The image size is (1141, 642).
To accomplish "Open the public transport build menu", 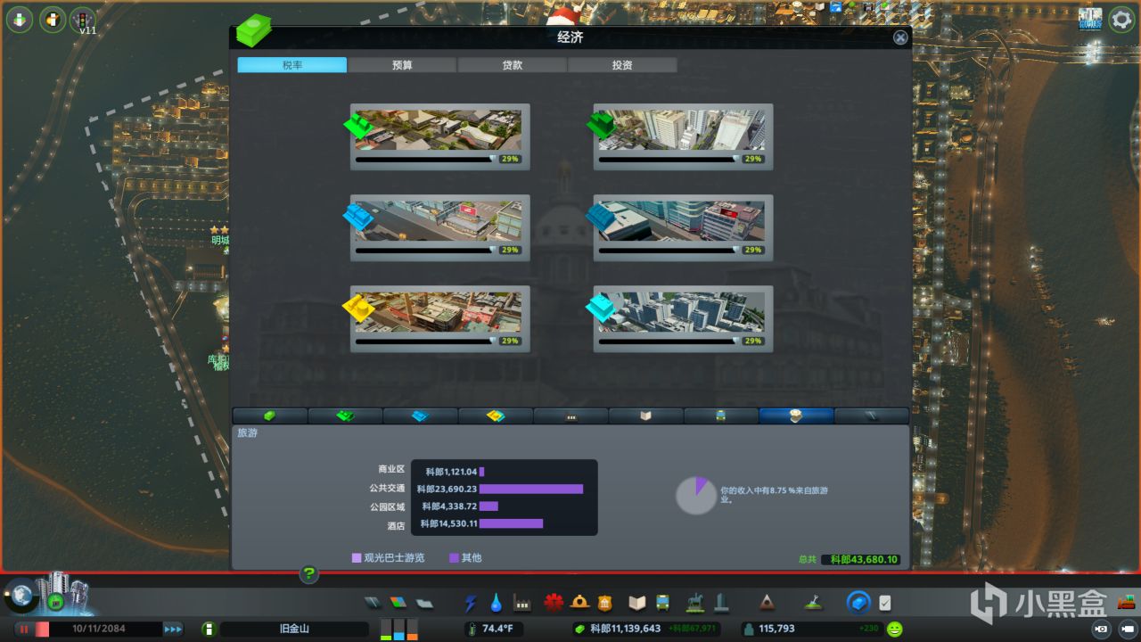I will click(x=663, y=604).
